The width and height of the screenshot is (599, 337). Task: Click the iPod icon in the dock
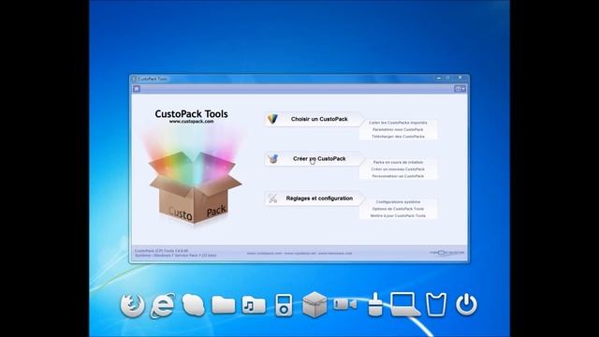tap(284, 305)
